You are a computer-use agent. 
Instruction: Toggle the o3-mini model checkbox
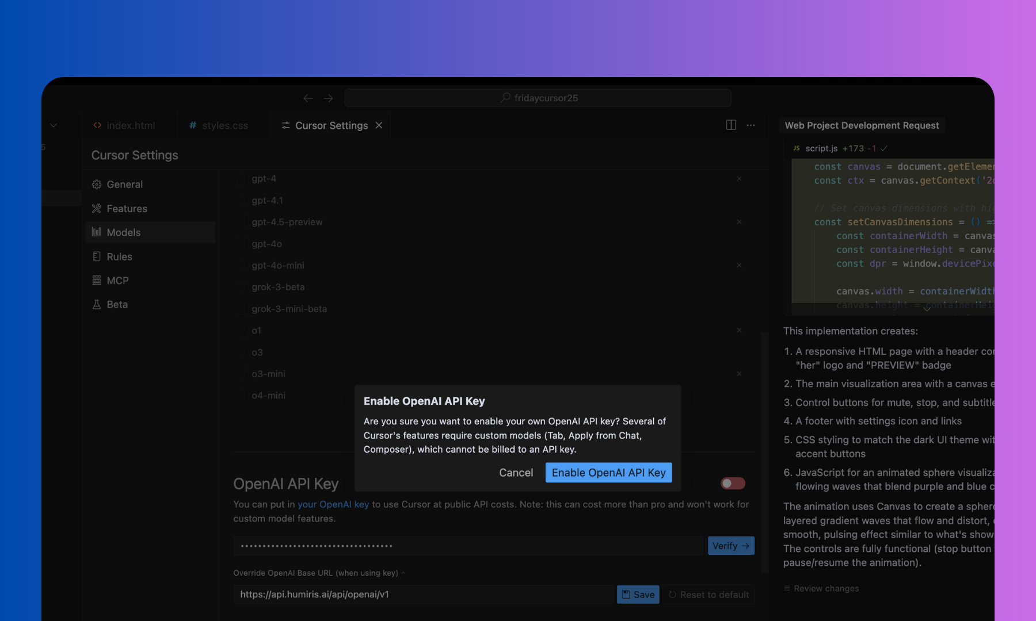[x=242, y=374]
